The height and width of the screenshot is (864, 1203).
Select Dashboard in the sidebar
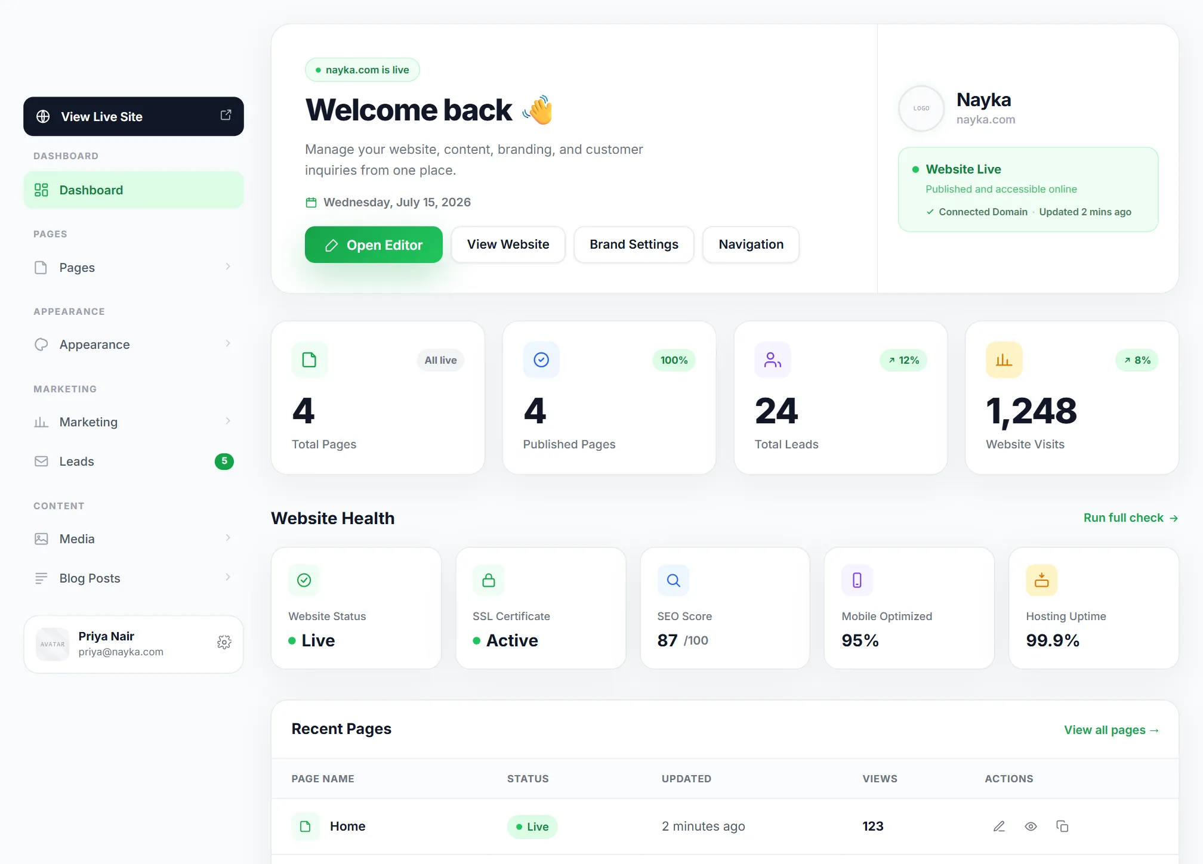[134, 190]
